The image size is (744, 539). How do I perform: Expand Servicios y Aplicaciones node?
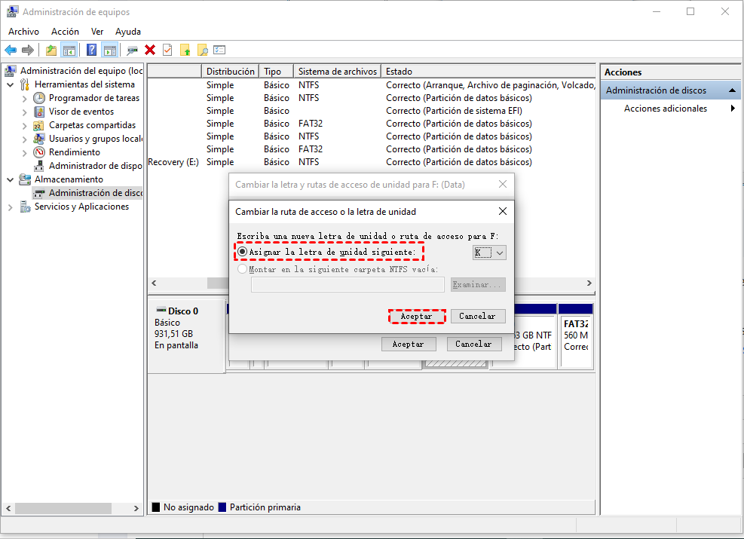click(11, 207)
